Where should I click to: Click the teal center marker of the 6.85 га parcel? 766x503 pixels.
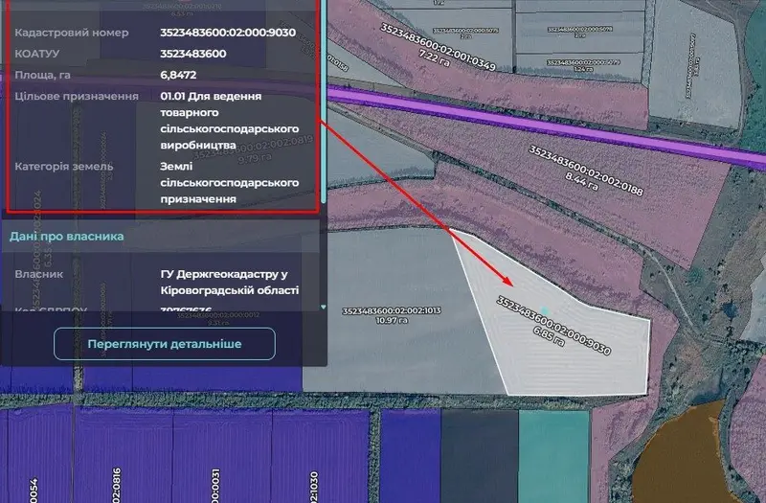tap(545, 310)
